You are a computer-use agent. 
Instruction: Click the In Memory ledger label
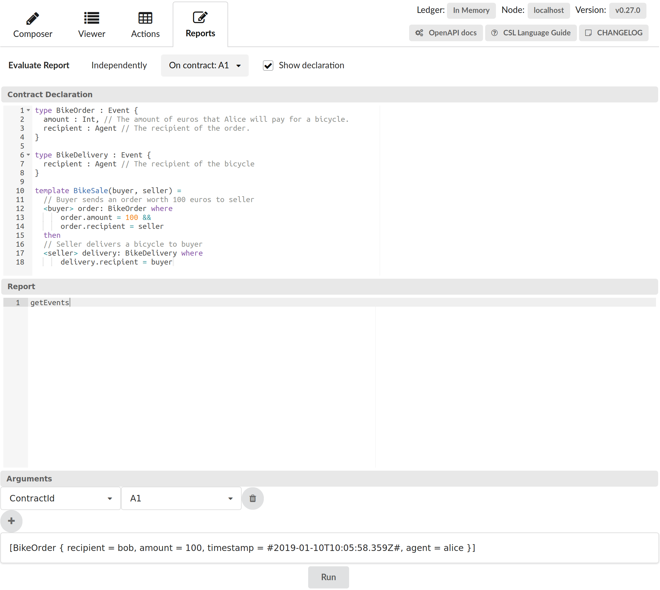coord(471,10)
